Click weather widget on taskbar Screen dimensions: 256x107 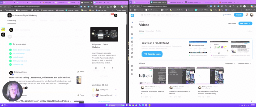tap(4, 105)
